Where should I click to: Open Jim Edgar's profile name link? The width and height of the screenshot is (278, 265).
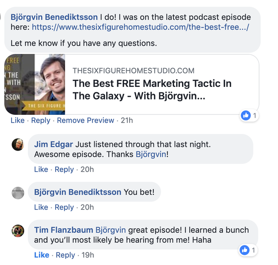point(54,144)
